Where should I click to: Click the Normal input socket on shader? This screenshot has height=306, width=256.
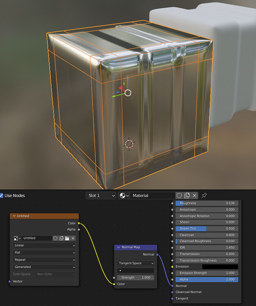pos(172,286)
